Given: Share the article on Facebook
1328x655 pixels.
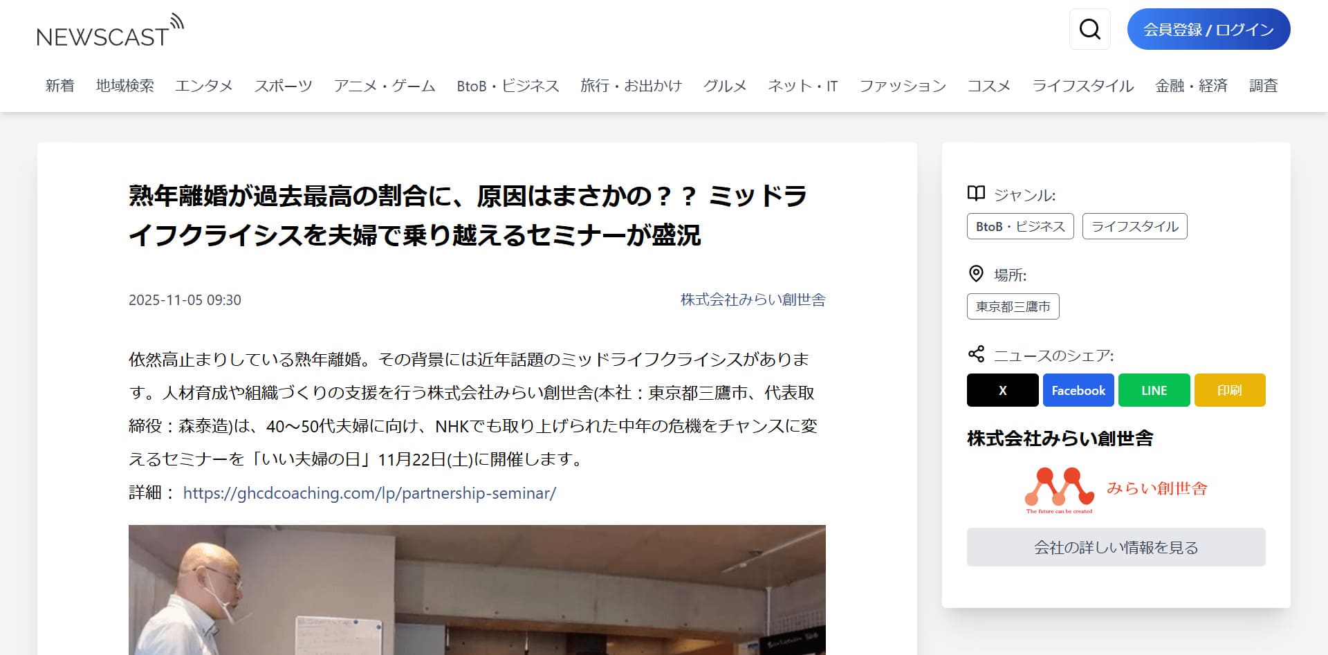Looking at the screenshot, I should pos(1078,390).
